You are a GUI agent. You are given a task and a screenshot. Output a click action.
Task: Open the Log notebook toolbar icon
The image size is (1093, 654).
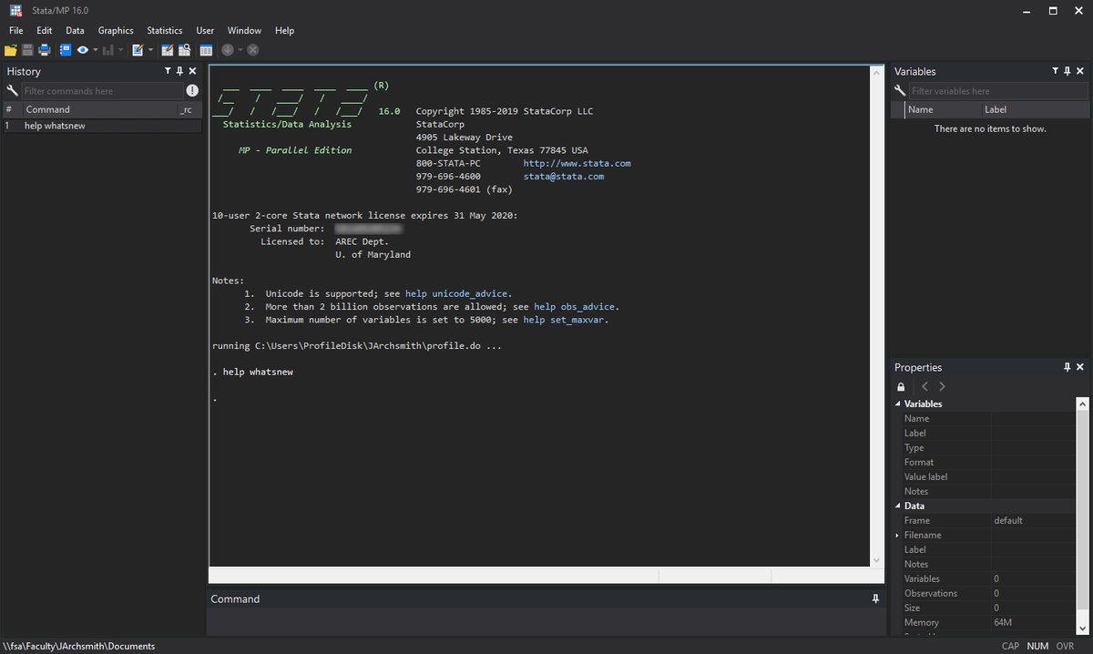[x=66, y=50]
